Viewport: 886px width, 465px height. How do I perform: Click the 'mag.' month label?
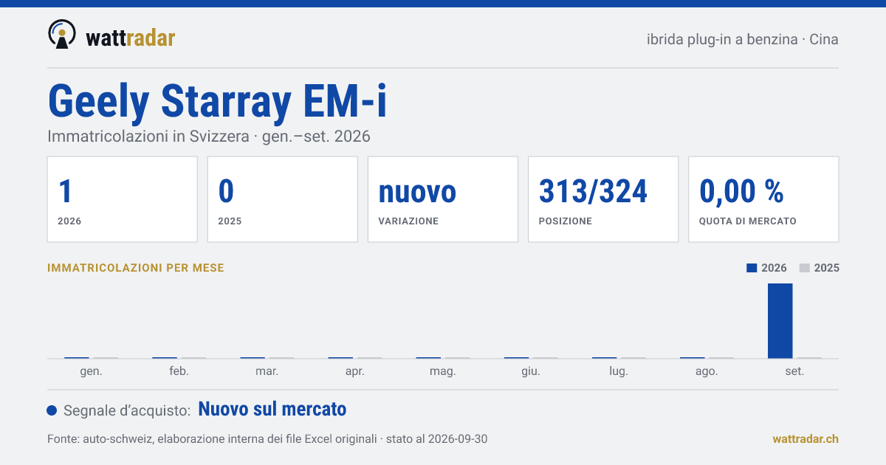pos(443,371)
